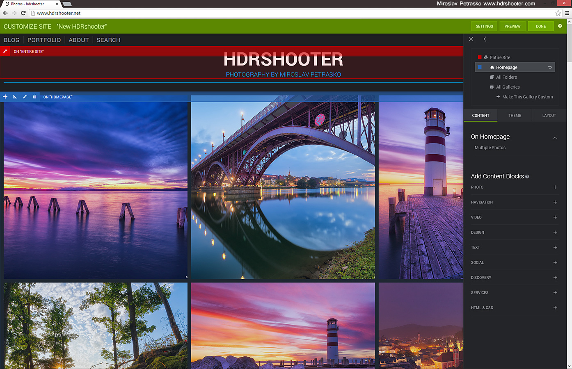Expand the SOCIAL content block group
This screenshot has width=572, height=369.
(555, 262)
